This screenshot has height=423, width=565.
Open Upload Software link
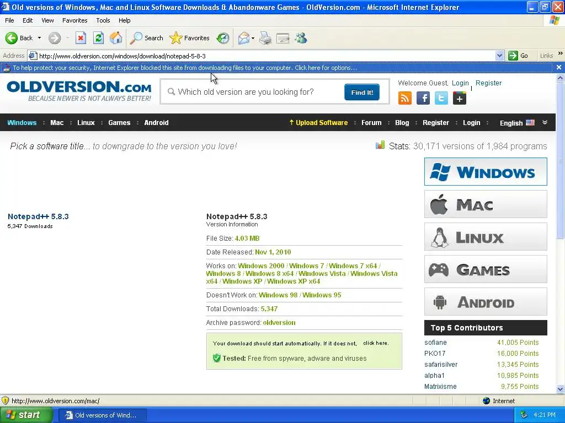[318, 123]
